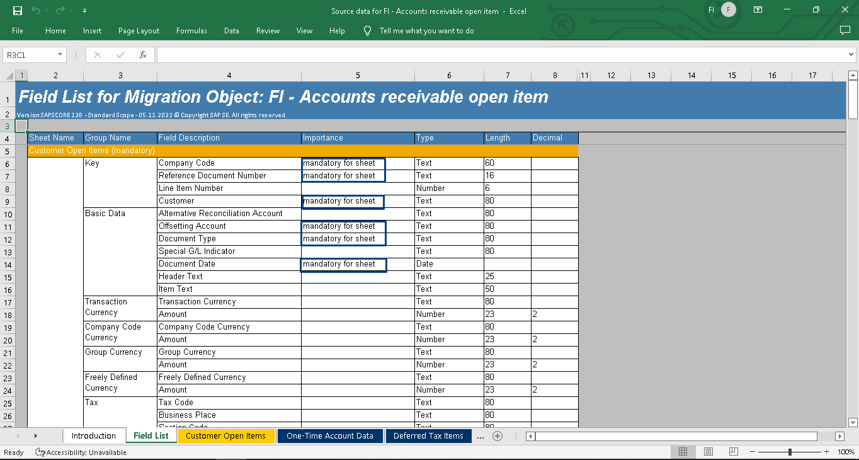Viewport: 859px width, 460px height.
Task: Select the Offsetting Account cell
Action: pyautogui.click(x=229, y=226)
